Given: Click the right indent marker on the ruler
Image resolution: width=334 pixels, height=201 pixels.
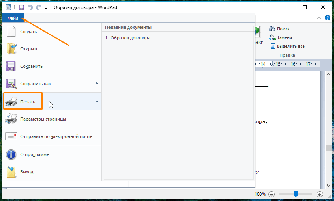Looking at the screenshot, I should [x=272, y=65].
